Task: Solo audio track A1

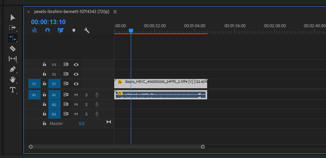Action: point(87,95)
